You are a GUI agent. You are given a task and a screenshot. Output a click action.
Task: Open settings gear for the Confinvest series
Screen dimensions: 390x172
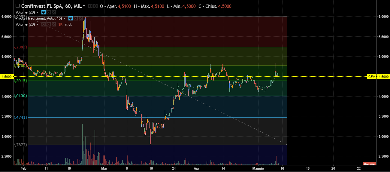[x=95, y=6]
